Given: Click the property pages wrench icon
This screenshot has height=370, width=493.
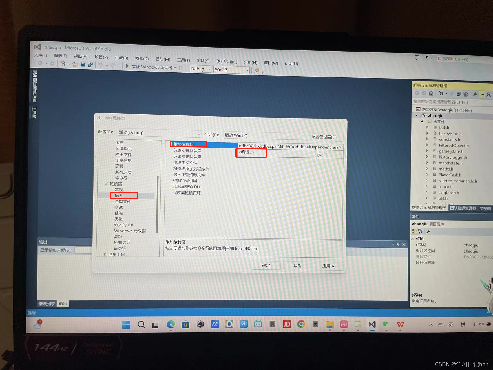Looking at the screenshot, I should (428, 231).
